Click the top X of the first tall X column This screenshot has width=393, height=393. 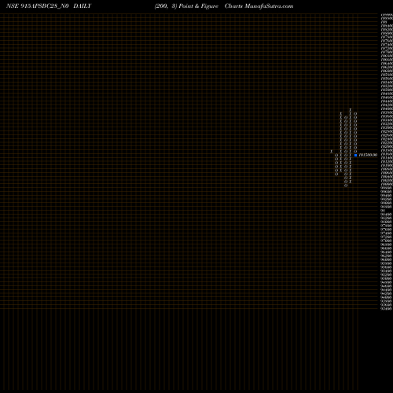point(341,114)
